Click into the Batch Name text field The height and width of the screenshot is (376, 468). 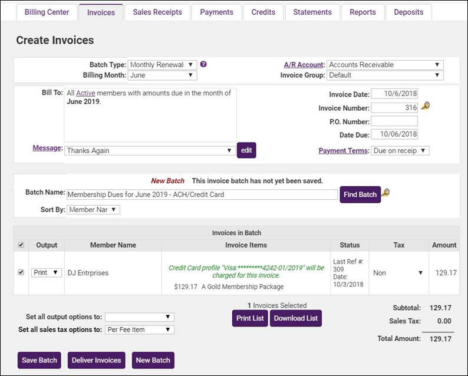coord(202,194)
